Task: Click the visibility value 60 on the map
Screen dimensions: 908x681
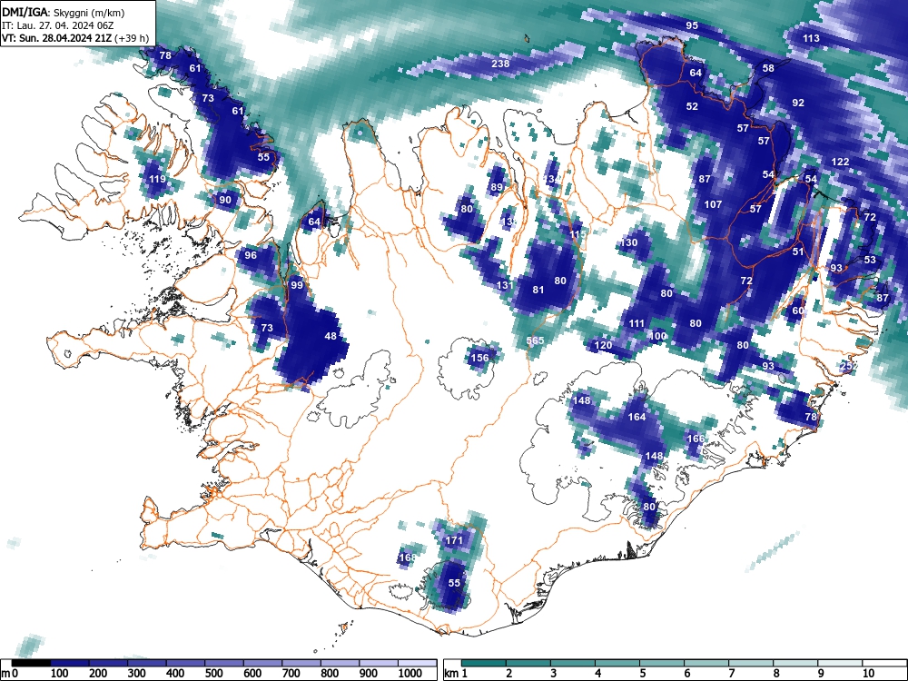Action: coord(798,311)
